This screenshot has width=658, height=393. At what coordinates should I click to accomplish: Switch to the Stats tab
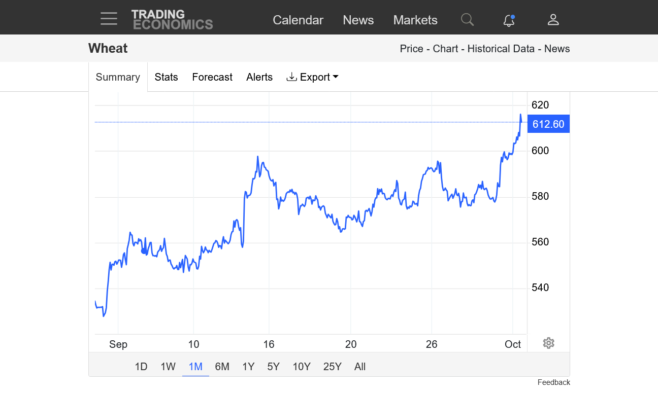click(166, 77)
